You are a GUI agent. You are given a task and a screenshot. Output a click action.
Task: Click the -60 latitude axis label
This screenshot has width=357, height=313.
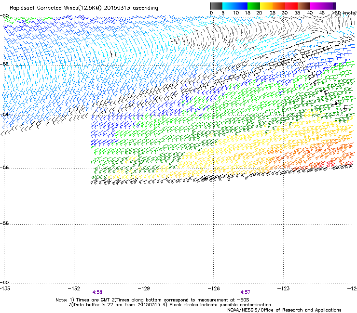point(4,282)
